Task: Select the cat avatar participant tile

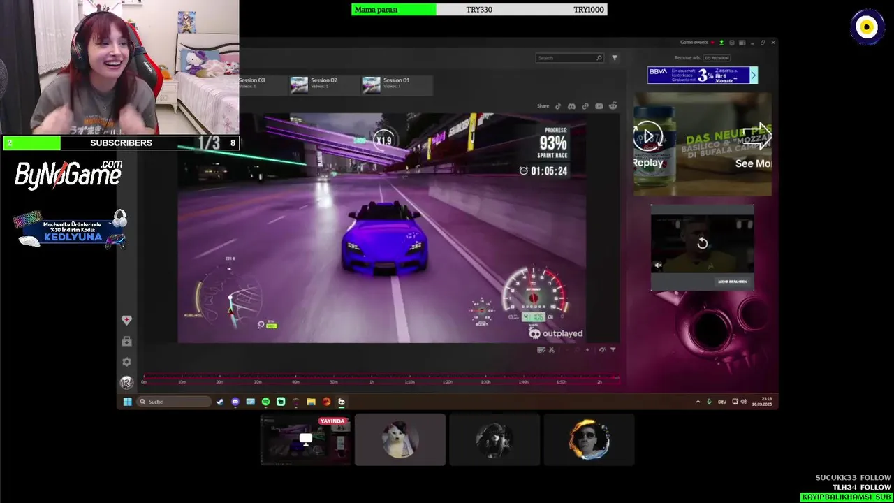Action: click(x=400, y=439)
